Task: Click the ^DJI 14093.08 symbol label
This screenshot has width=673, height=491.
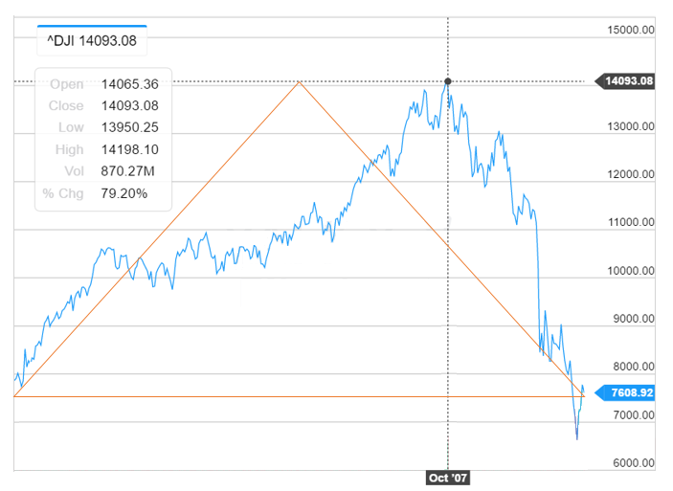Action: point(91,41)
